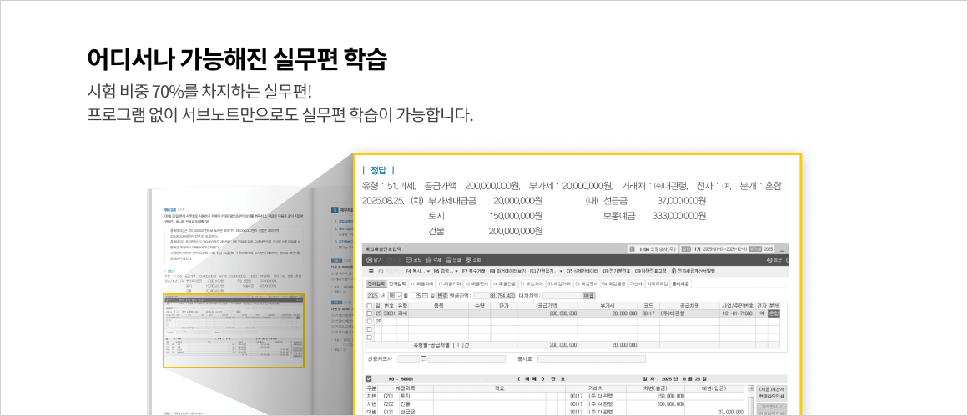The width and height of the screenshot is (968, 416).
Task: Click the 봉사료 input field
Action: tap(592, 358)
